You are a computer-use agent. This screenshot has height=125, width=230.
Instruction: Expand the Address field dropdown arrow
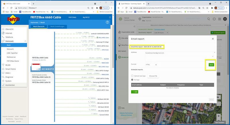coord(214,52)
